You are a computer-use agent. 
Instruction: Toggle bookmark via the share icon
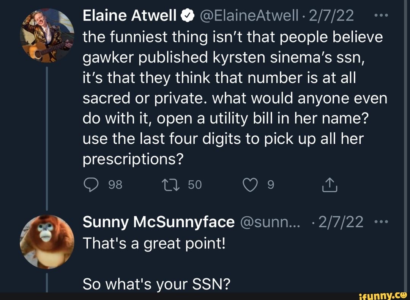tap(330, 185)
